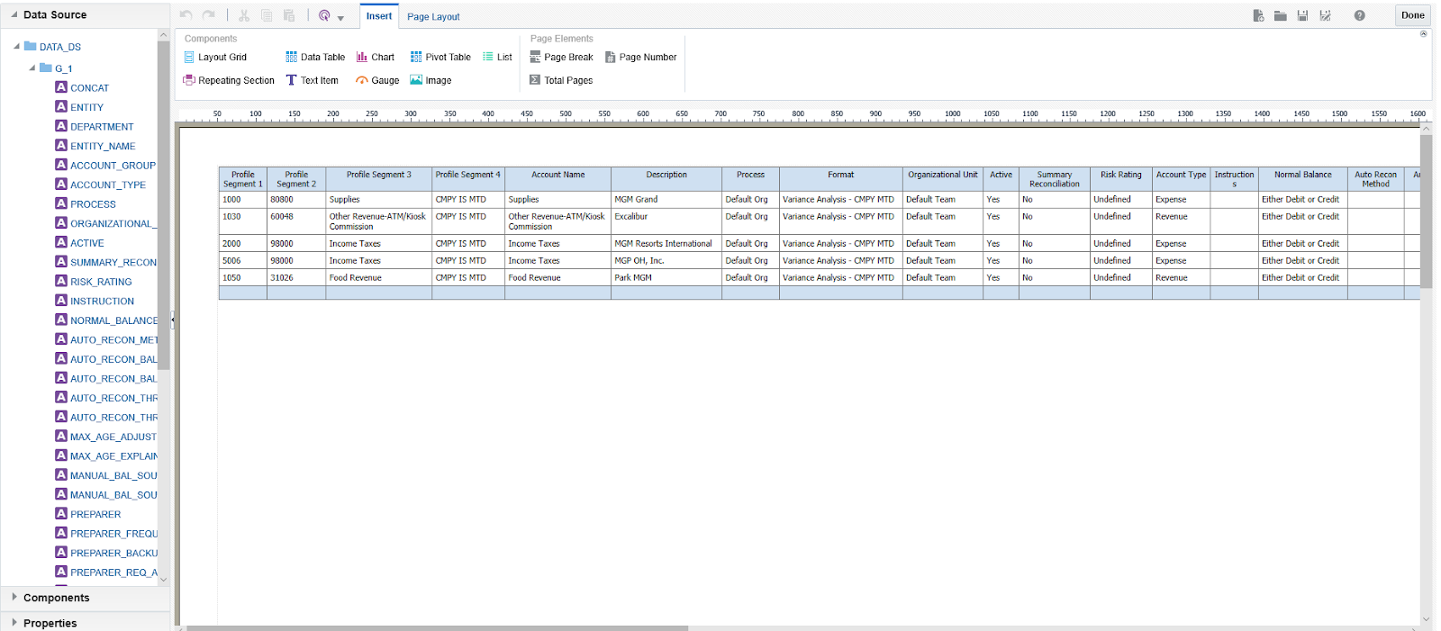The height and width of the screenshot is (631, 1441).
Task: Collapse the Insert ribbon with the chevron
Action: 1424,34
